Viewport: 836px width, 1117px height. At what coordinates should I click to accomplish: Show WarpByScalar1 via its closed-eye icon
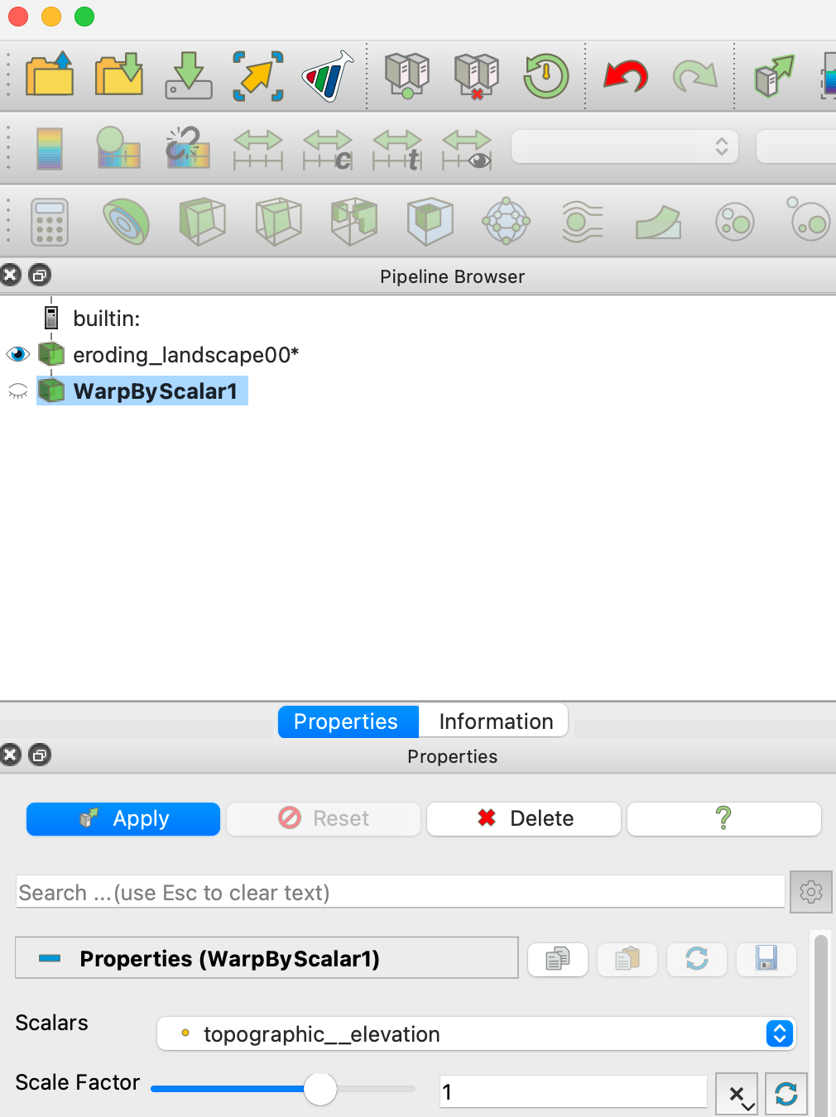17,391
